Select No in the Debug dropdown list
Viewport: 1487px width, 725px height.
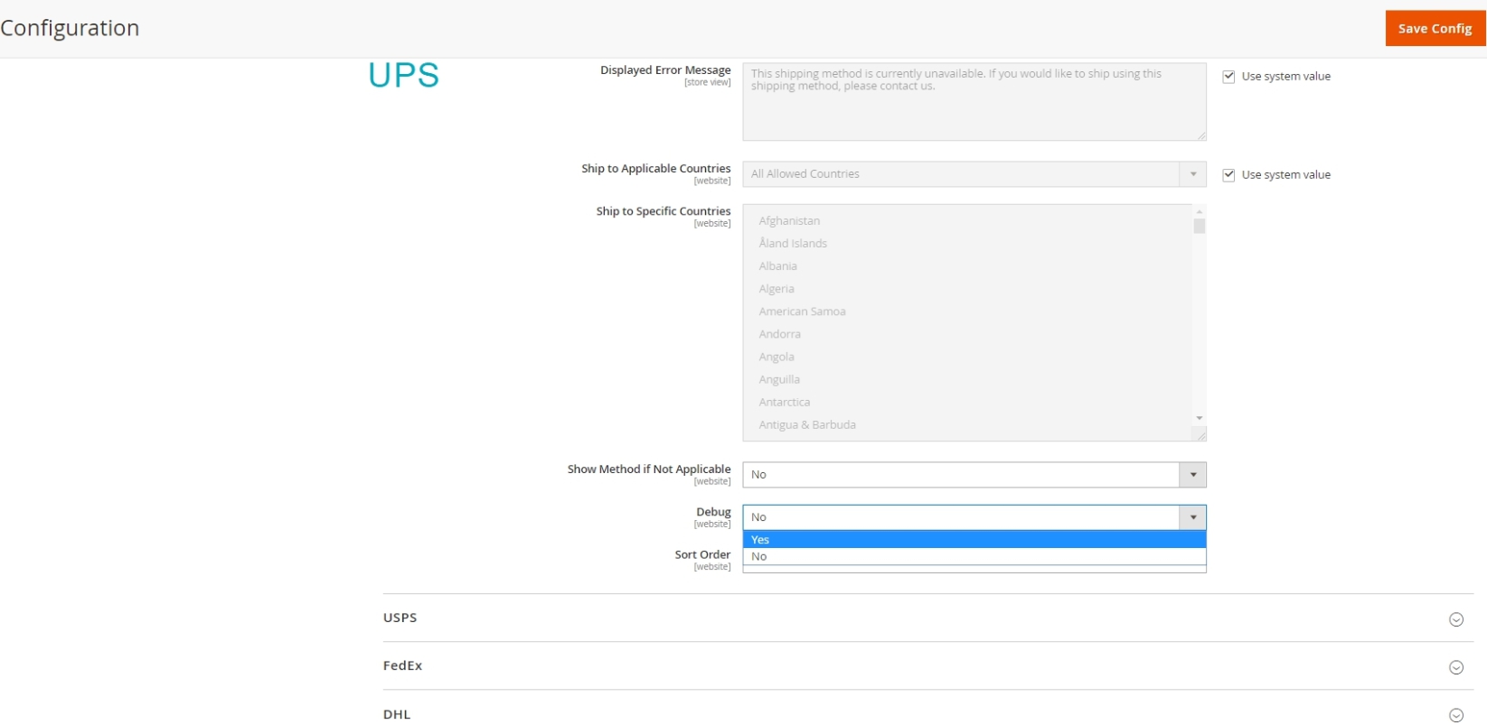pos(974,556)
